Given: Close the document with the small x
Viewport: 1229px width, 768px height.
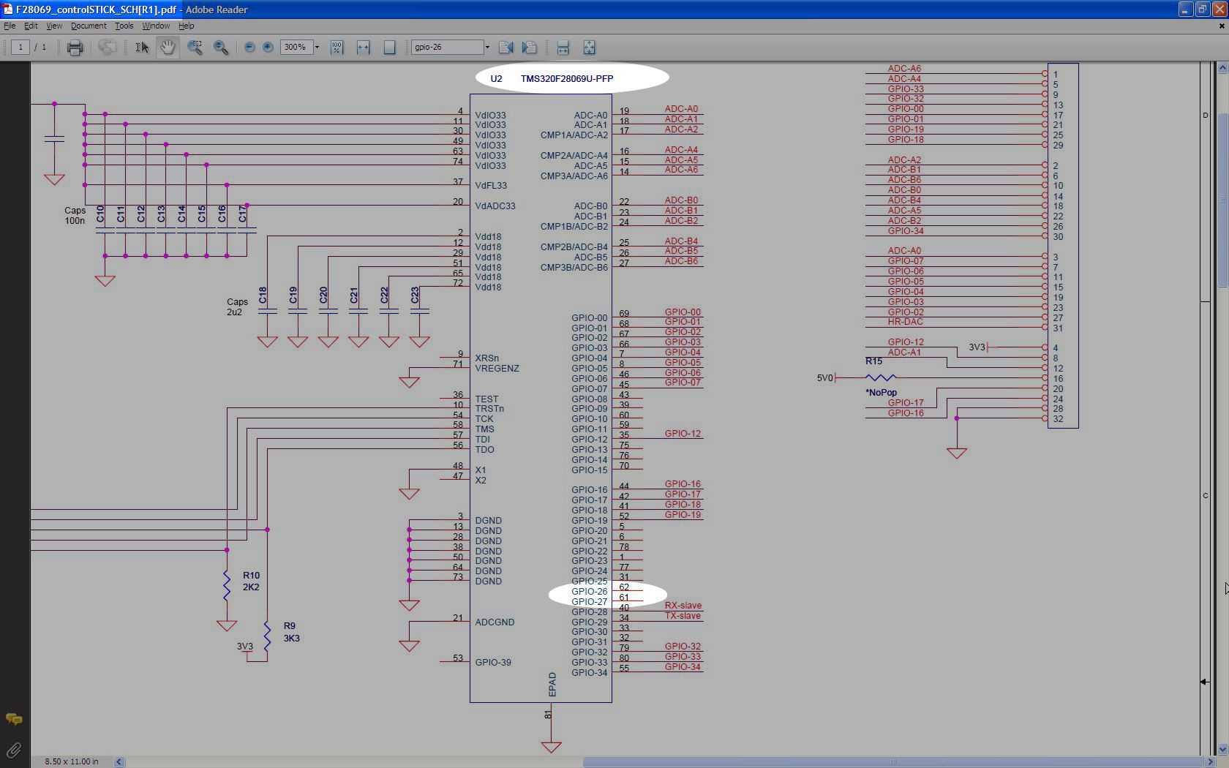Looking at the screenshot, I should (x=1221, y=26).
